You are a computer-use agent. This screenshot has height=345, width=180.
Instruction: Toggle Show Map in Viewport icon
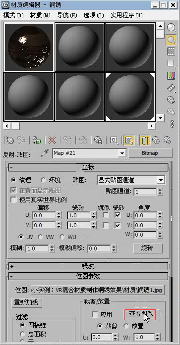click(x=129, y=140)
